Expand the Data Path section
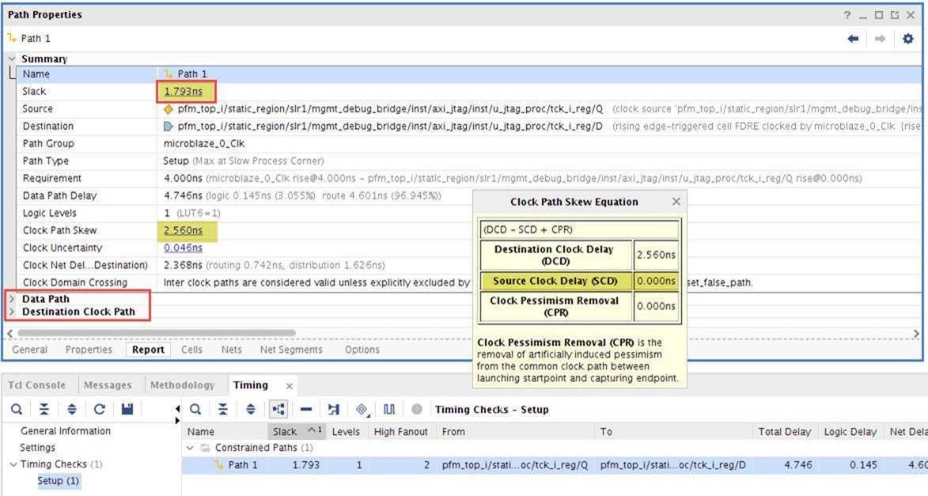 (12, 299)
